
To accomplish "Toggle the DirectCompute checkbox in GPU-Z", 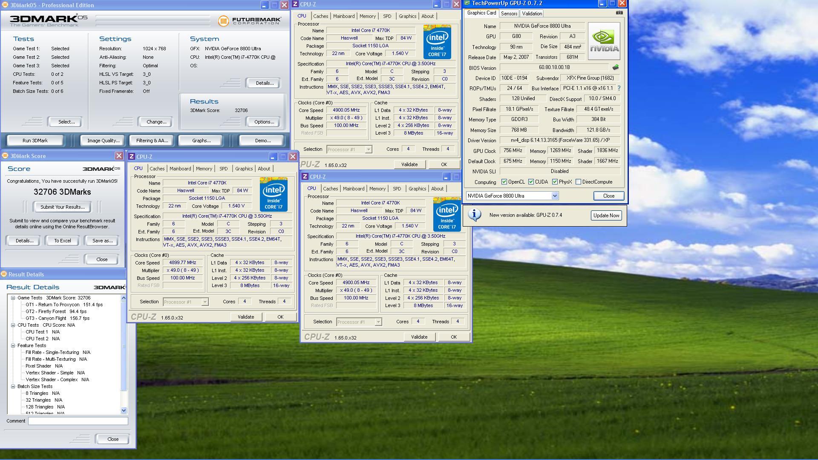I will (x=578, y=182).
